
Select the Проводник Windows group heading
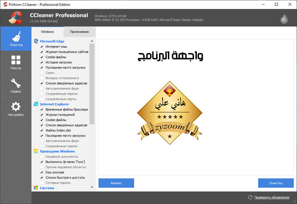(x=57, y=151)
